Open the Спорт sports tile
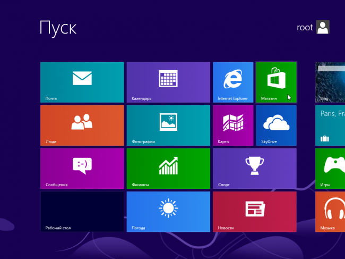The image size is (345, 259). 254,168
